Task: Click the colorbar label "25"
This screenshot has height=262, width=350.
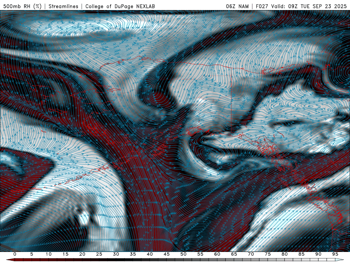Action: [99, 254]
